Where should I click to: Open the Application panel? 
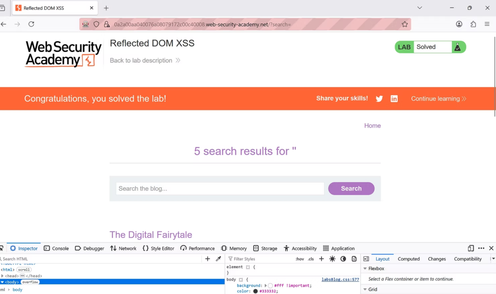[x=339, y=248]
